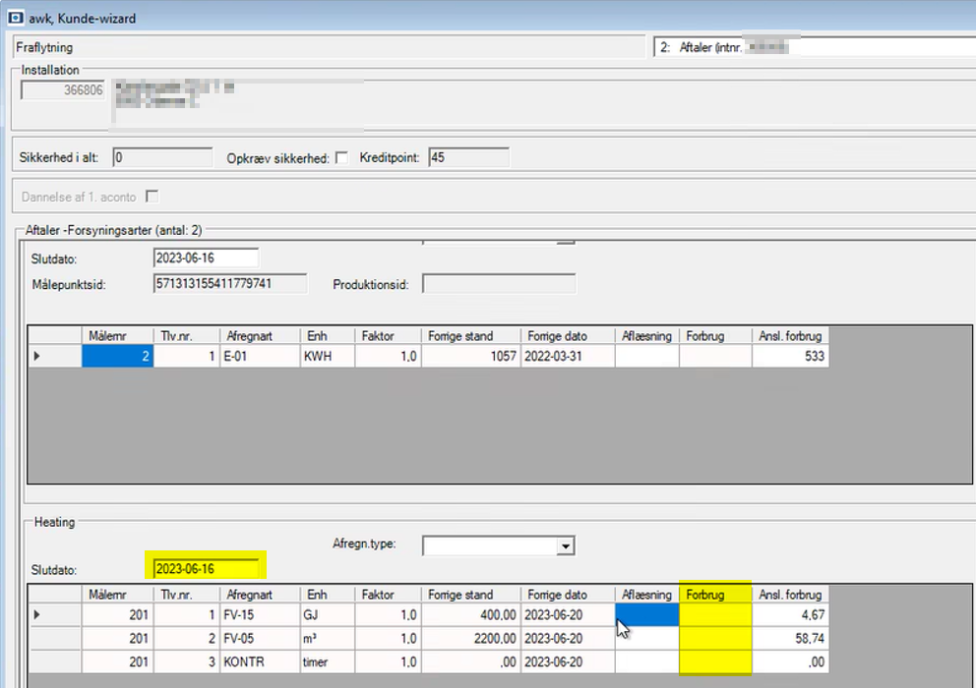Click the Ansl. forbrug cell 58,74
This screenshot has width=976, height=688.
790,638
